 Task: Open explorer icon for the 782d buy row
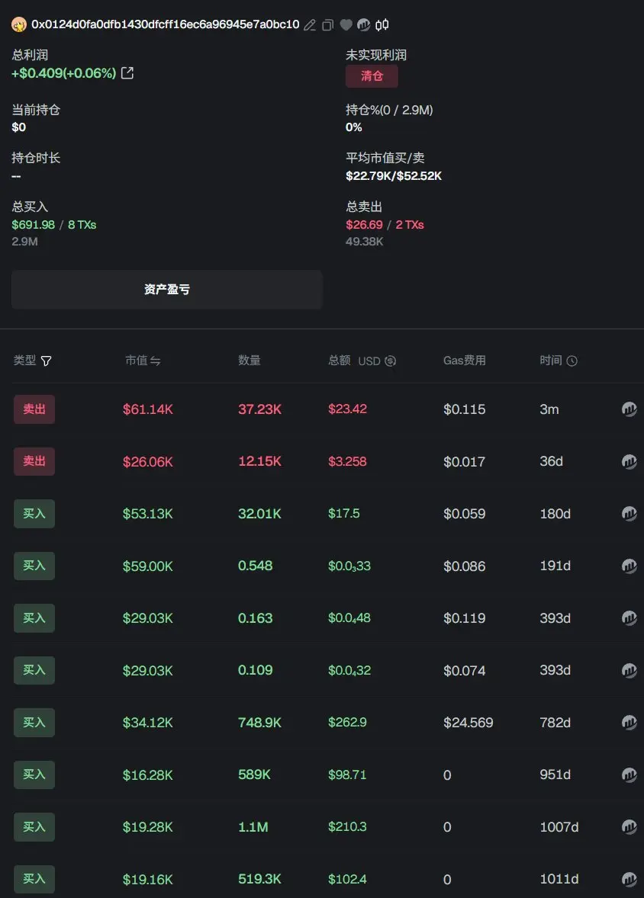(629, 722)
